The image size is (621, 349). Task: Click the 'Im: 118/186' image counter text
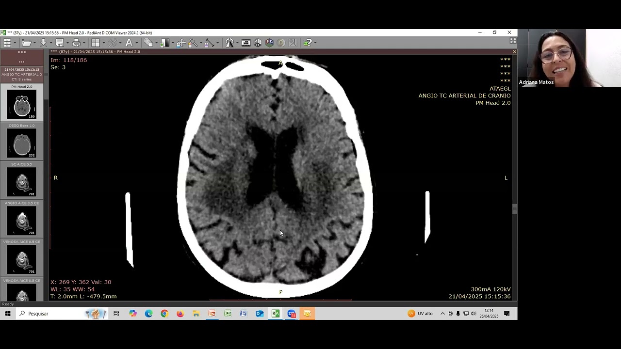[x=68, y=60]
